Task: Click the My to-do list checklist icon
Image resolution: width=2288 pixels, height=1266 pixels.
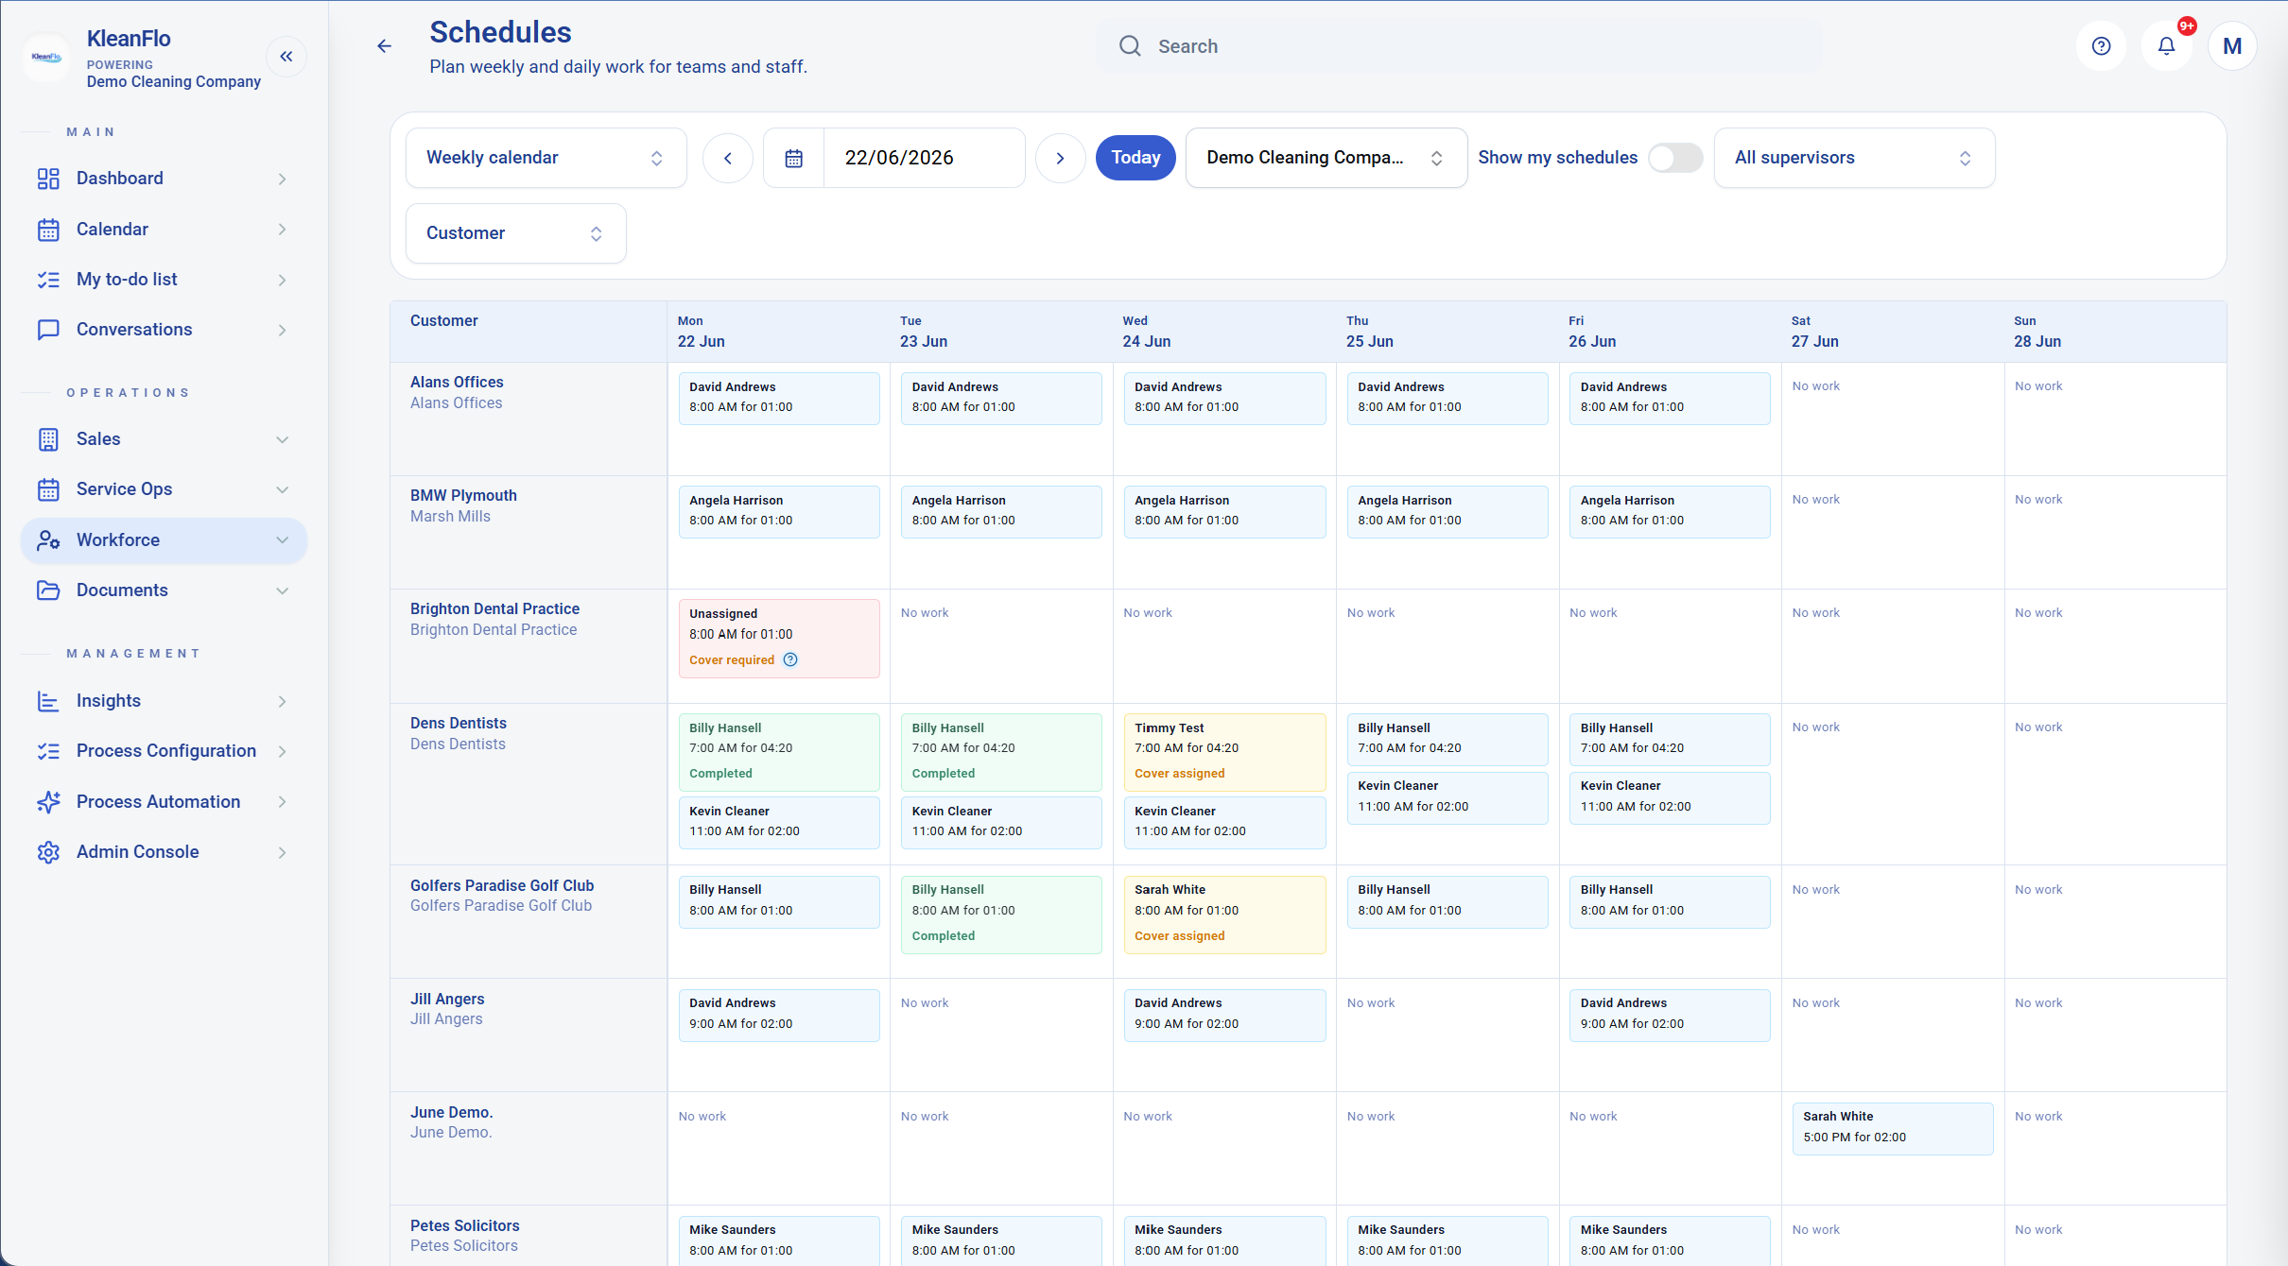Action: coord(48,280)
